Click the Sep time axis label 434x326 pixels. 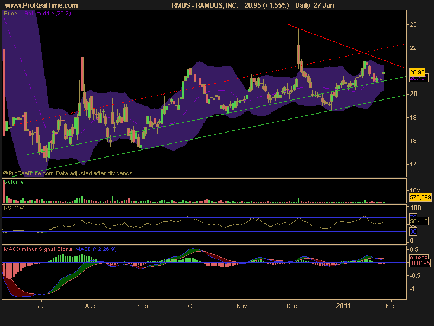[143, 306]
